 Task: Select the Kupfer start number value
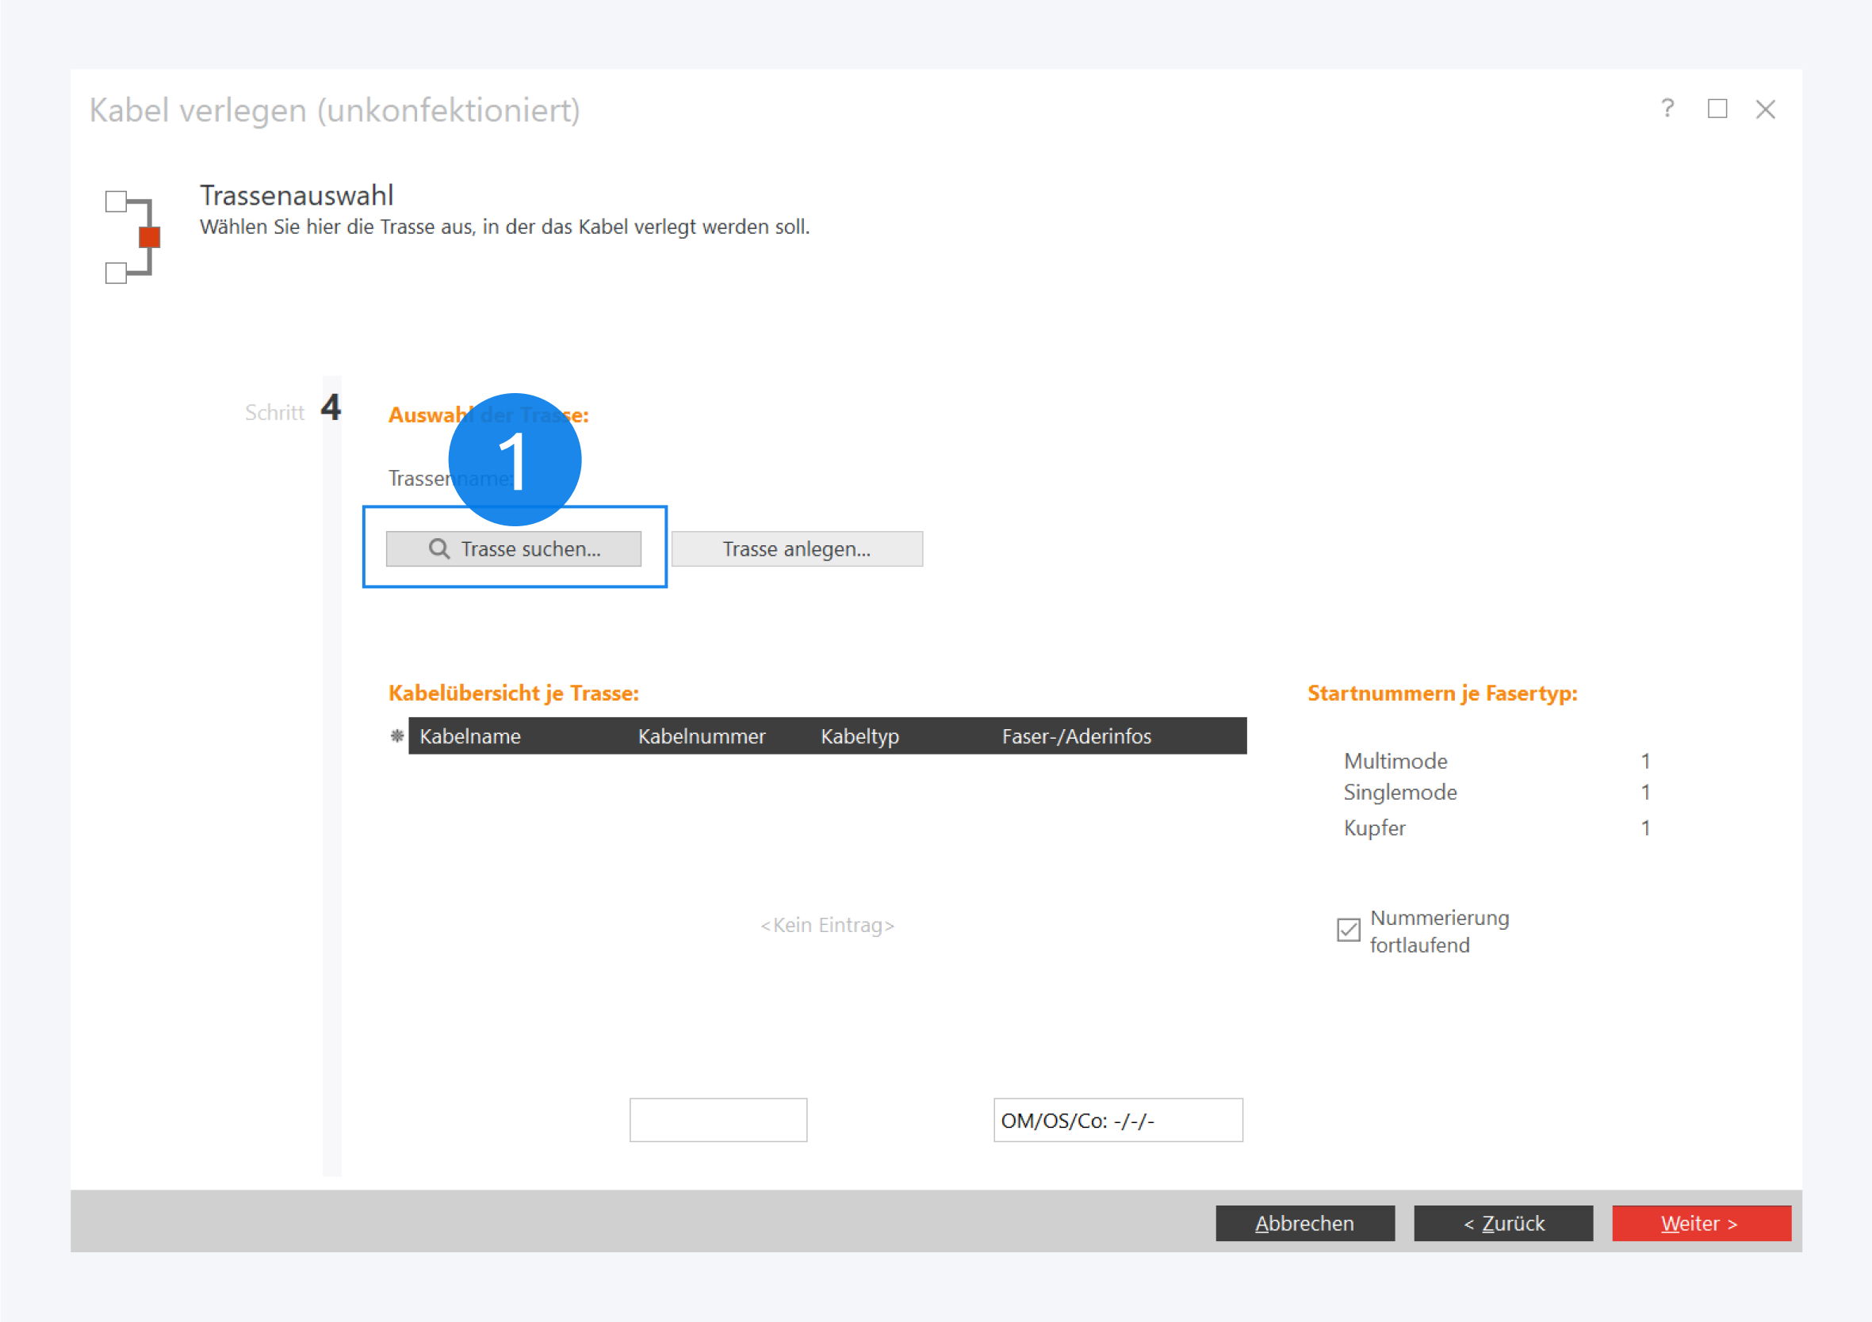[x=1645, y=827]
